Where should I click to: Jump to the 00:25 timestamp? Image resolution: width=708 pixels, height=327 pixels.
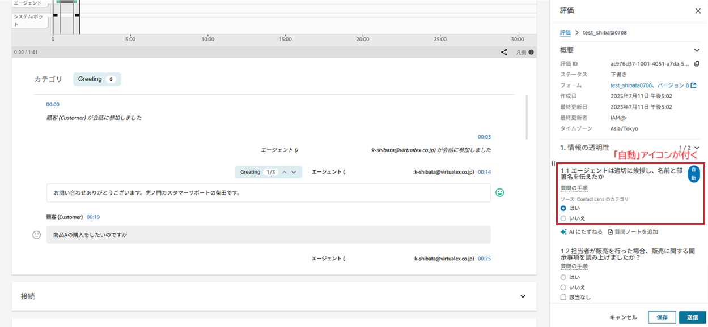[484, 258]
